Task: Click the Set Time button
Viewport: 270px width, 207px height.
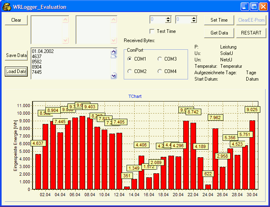Action: coord(219,20)
